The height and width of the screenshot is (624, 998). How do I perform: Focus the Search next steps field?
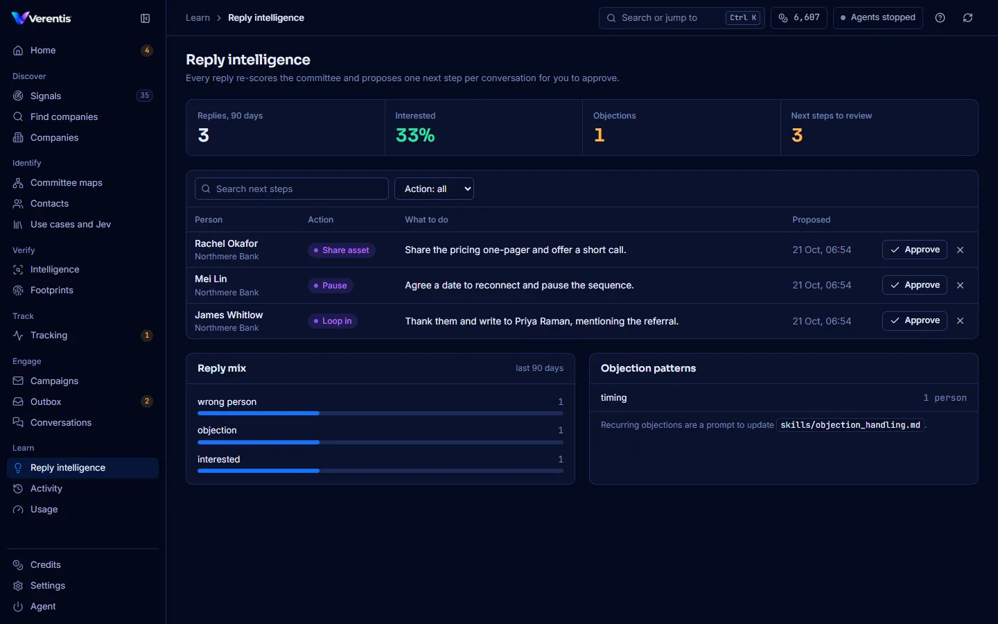click(292, 189)
